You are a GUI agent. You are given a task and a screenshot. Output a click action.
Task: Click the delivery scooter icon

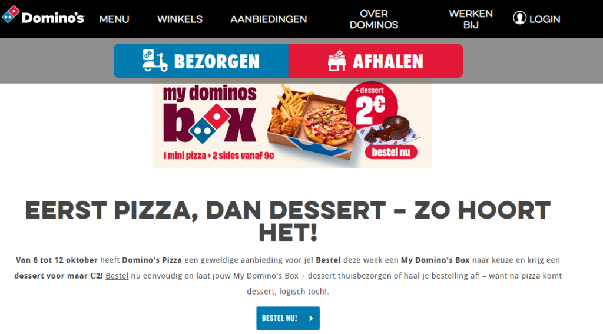point(155,61)
